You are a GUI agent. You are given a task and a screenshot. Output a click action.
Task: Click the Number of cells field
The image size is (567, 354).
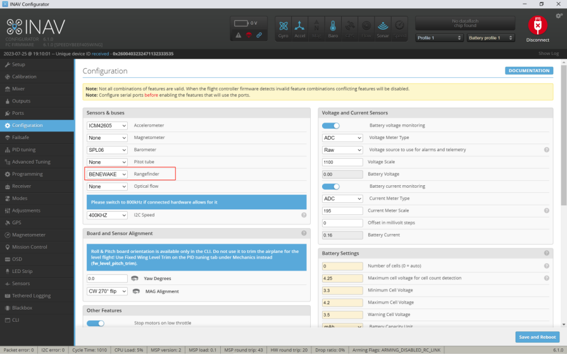point(342,266)
